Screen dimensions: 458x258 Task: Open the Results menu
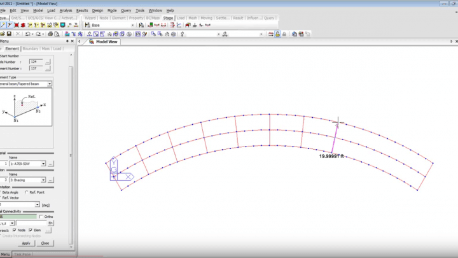click(x=82, y=11)
